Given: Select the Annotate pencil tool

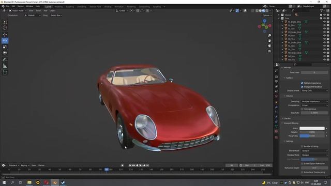Looking at the screenshot, I should click(5, 60).
